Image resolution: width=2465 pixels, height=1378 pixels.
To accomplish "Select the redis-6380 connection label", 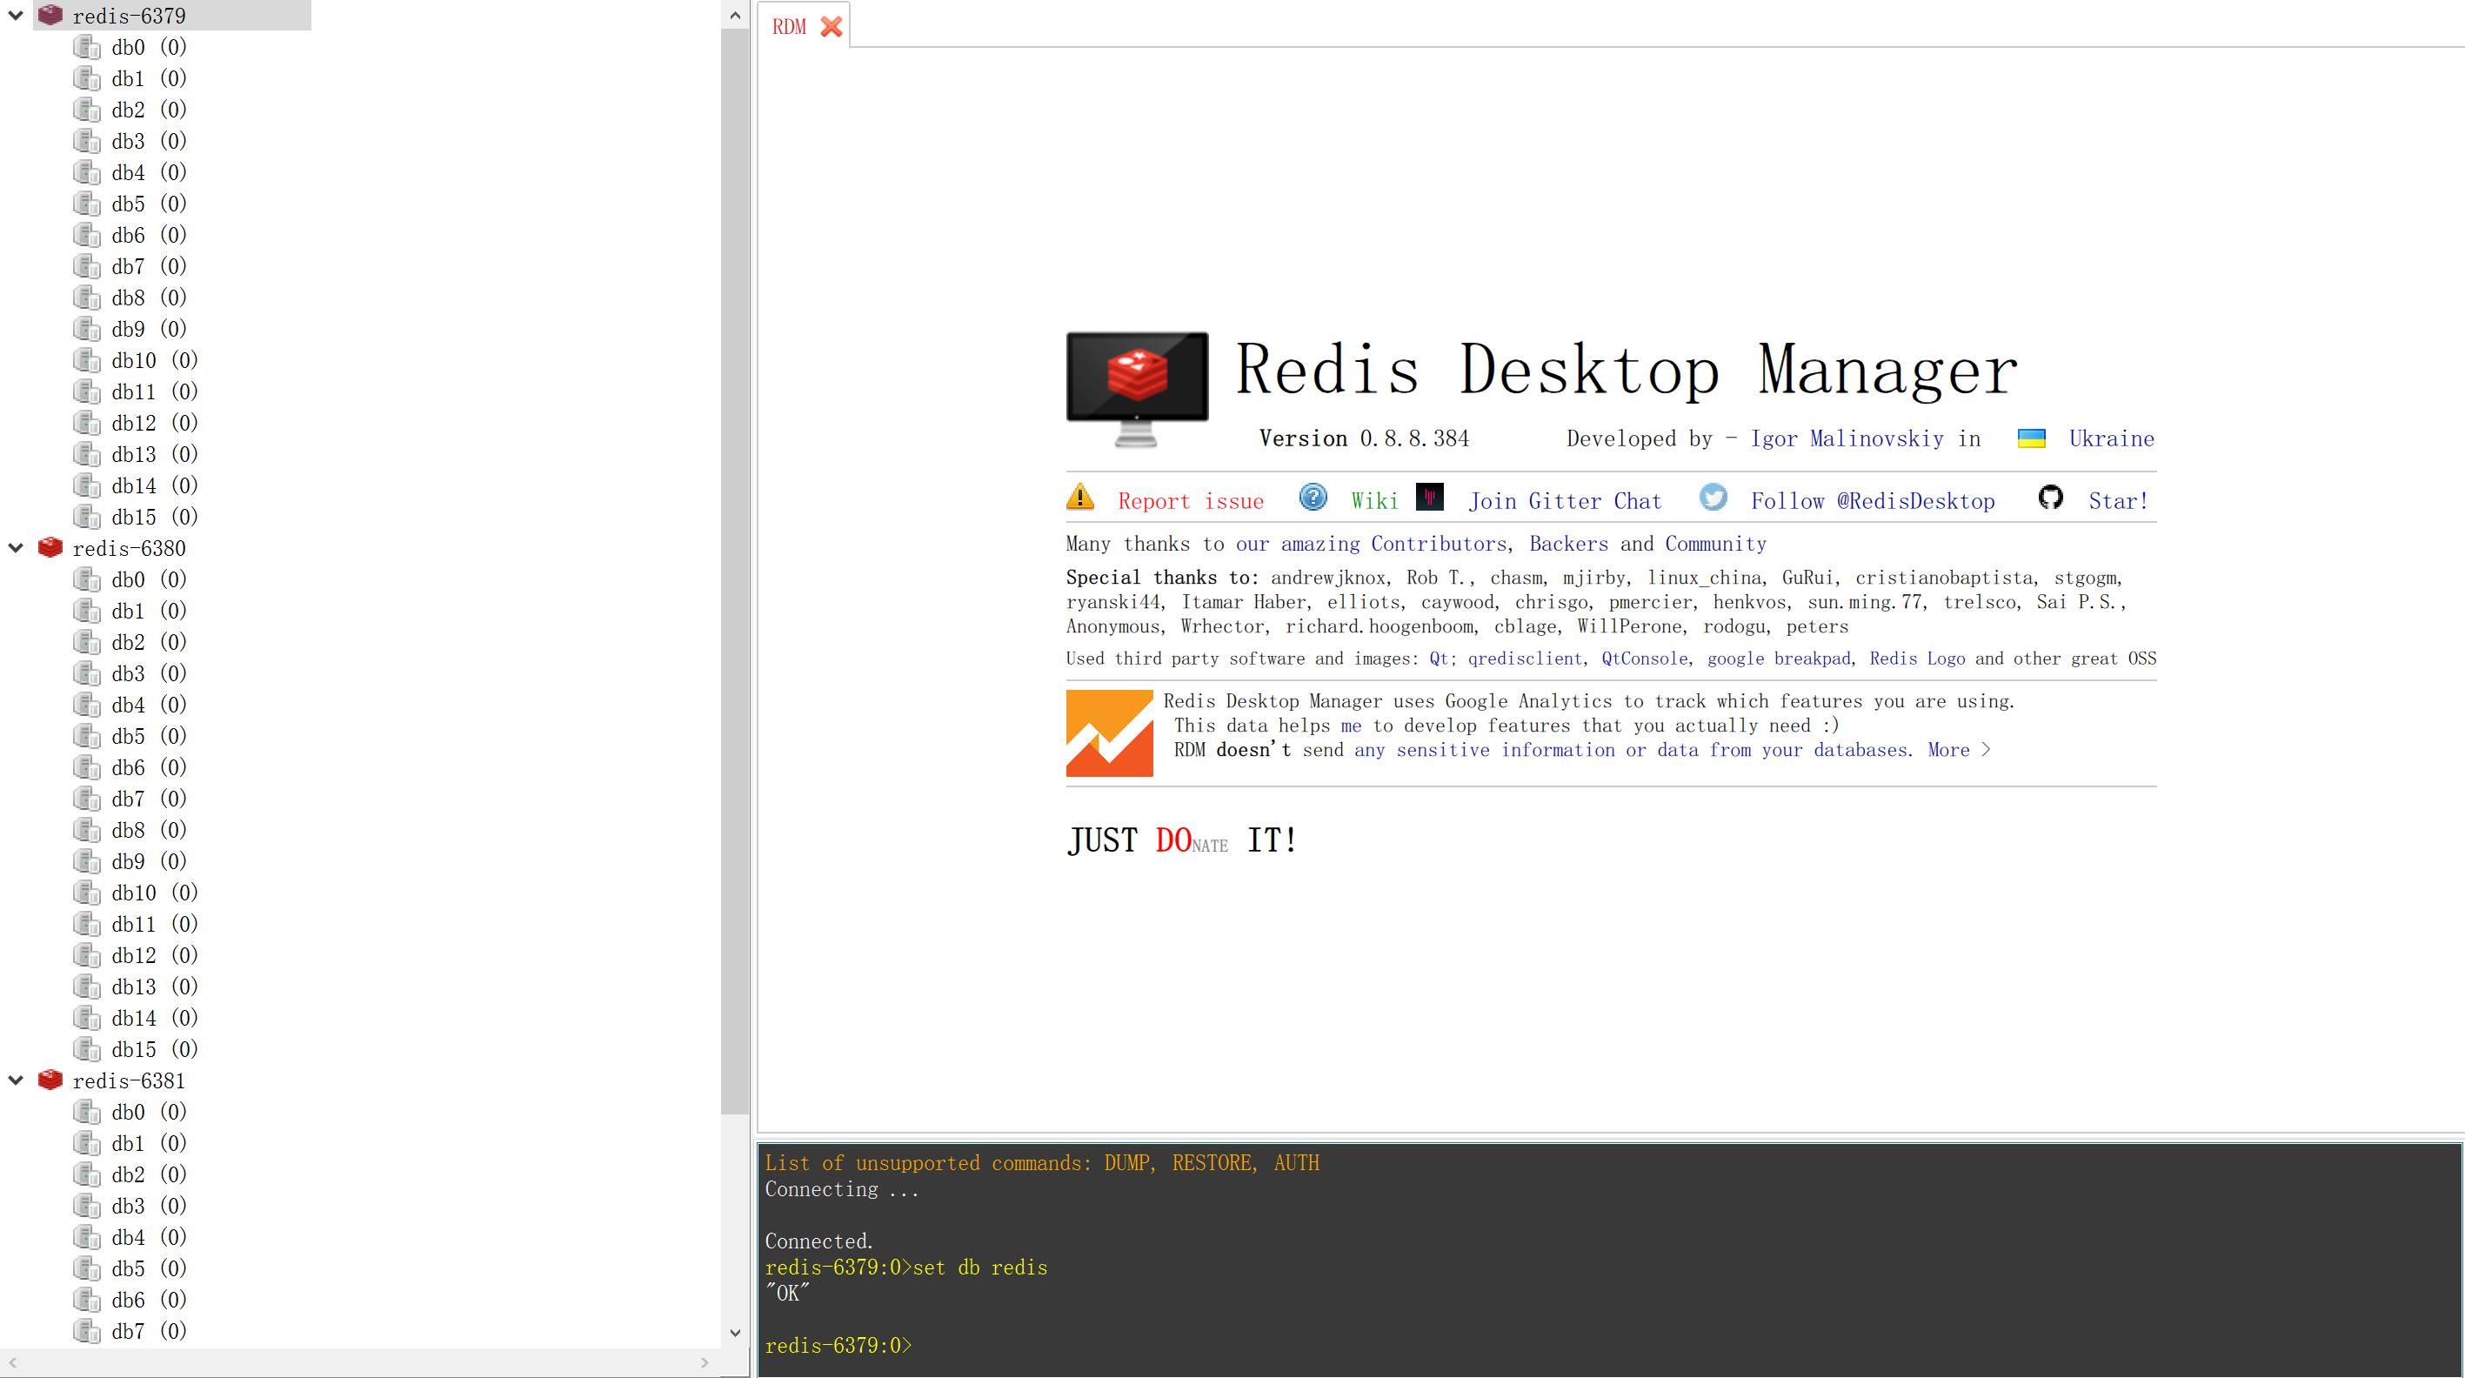I will (x=130, y=547).
